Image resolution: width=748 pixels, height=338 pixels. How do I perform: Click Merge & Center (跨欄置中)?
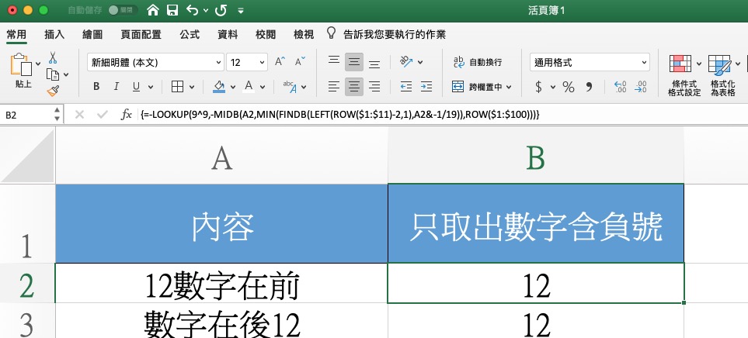[x=478, y=87]
